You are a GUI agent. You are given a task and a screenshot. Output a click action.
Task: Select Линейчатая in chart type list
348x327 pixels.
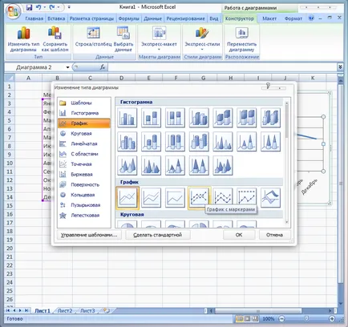pos(84,143)
